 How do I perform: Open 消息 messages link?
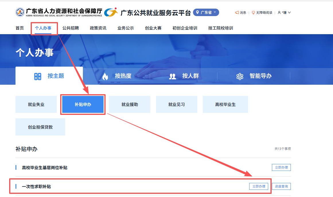coord(243,13)
